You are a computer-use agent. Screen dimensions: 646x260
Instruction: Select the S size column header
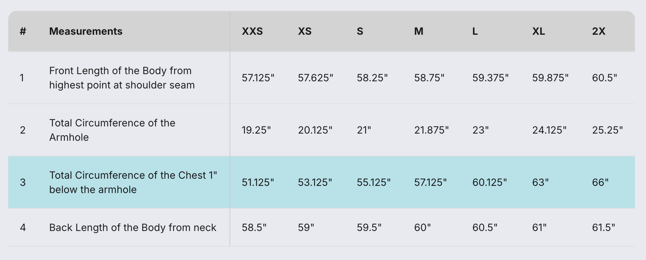click(x=360, y=31)
